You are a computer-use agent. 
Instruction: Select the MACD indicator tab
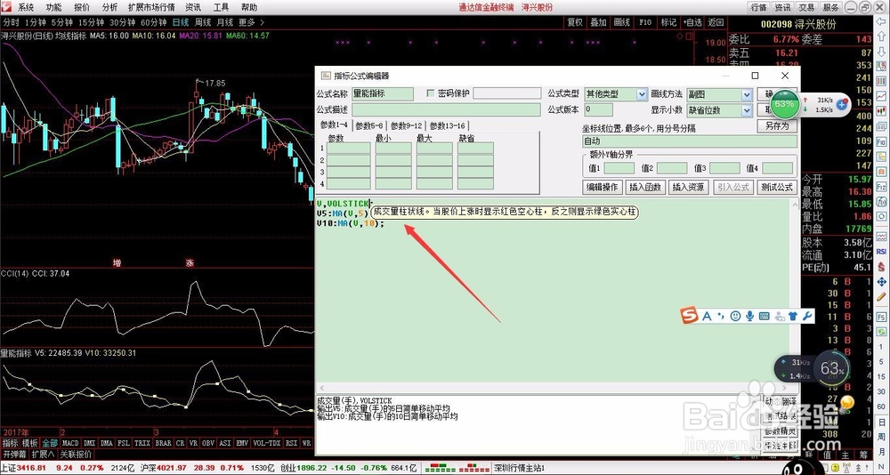pos(70,443)
